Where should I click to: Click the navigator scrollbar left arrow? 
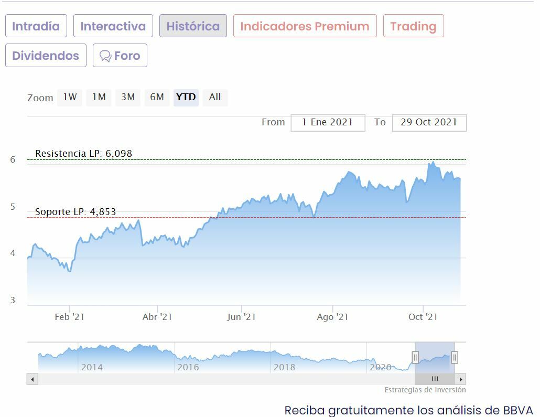33,379
